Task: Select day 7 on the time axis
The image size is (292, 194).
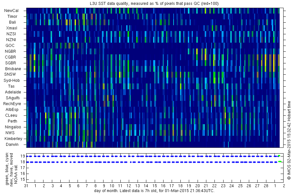Action: coord(87,186)
